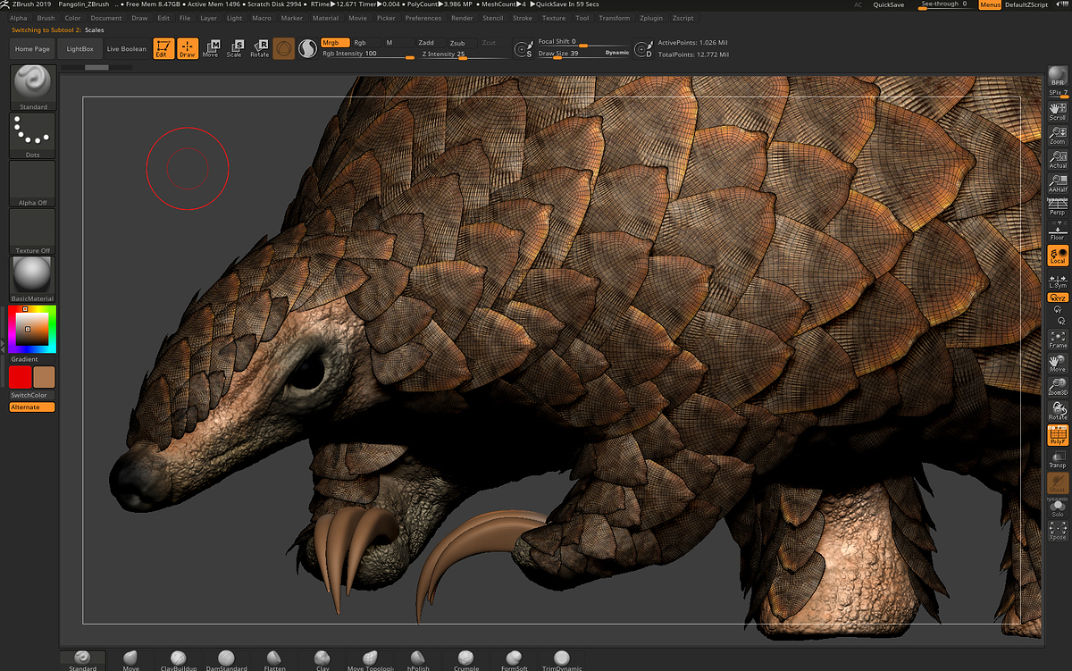Open the Alpha Off picker
This screenshot has width=1072, height=671.
pos(33,184)
